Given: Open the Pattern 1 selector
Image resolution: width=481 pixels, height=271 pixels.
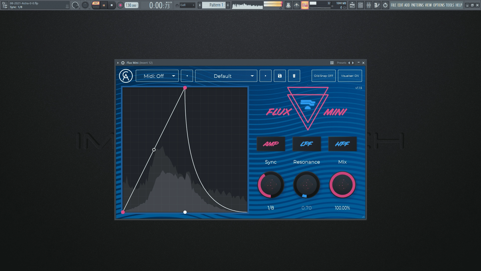Looking at the screenshot, I should [214, 5].
